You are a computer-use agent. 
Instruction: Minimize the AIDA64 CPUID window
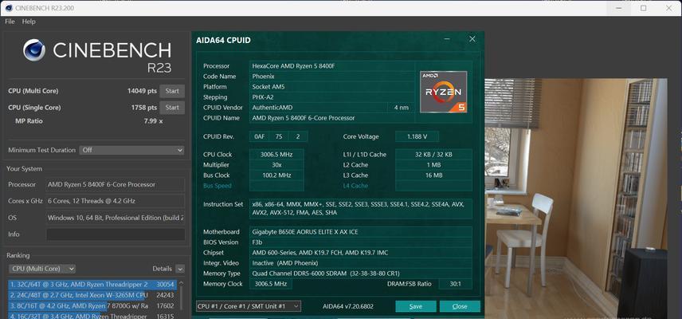[x=447, y=39]
